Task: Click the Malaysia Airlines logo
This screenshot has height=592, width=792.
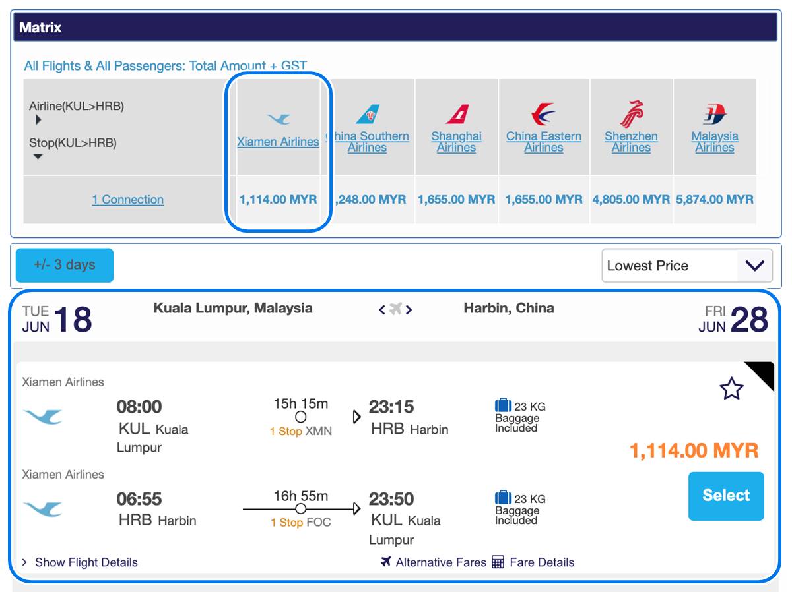Action: pyautogui.click(x=715, y=114)
